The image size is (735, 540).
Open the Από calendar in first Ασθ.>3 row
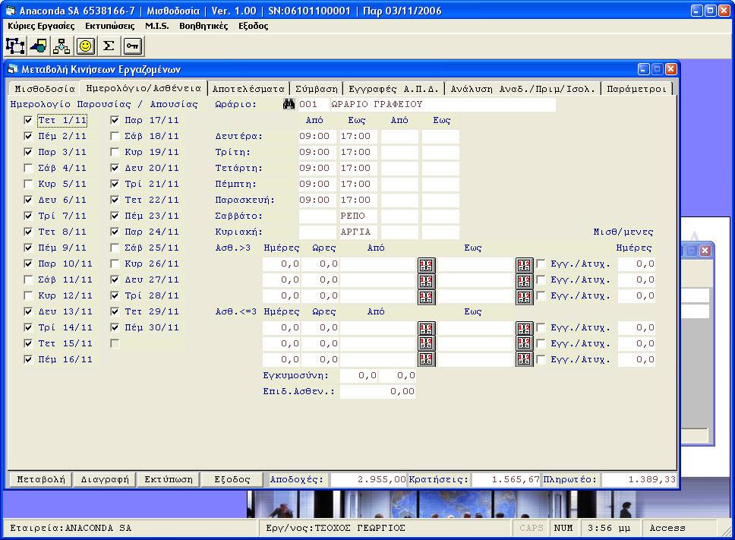coord(426,265)
